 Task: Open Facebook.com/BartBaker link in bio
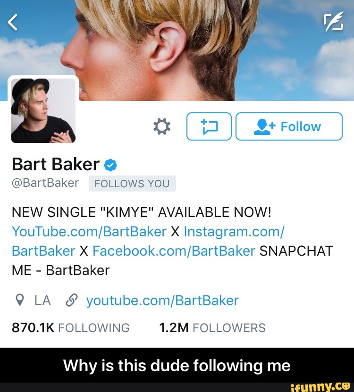click(x=174, y=251)
